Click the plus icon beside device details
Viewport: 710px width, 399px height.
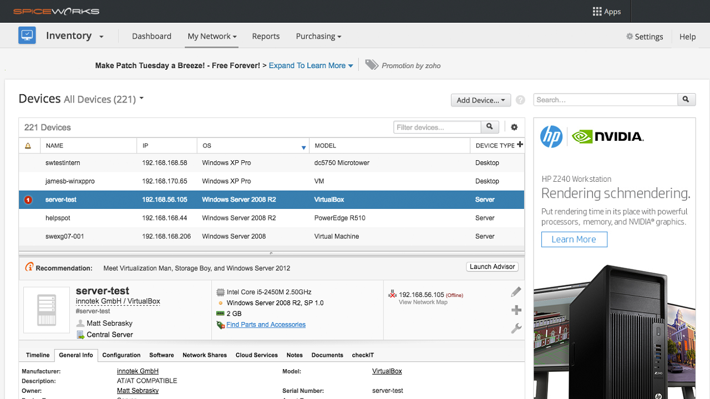click(x=516, y=310)
